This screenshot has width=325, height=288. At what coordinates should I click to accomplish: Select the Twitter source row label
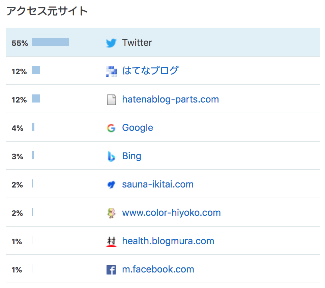pyautogui.click(x=137, y=43)
